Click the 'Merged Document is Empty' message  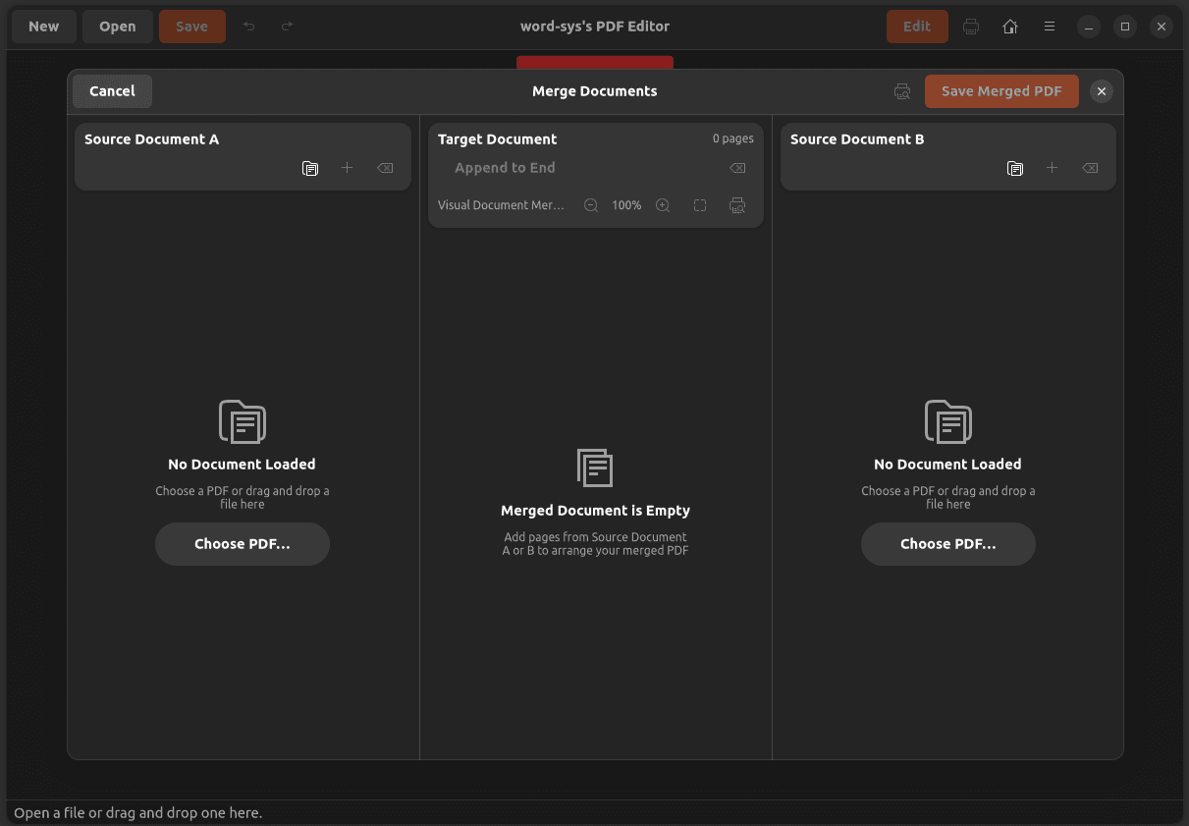click(596, 511)
